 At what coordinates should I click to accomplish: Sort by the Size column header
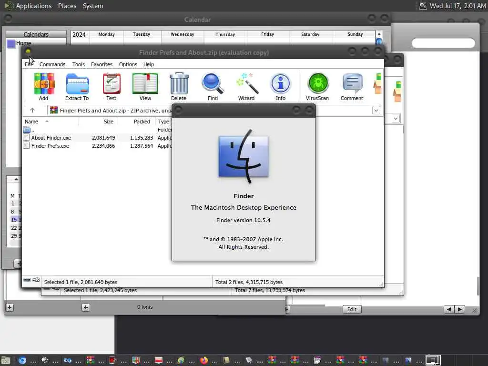pyautogui.click(x=98, y=122)
